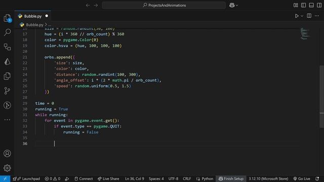Toggle the primary side bar

(303, 5)
